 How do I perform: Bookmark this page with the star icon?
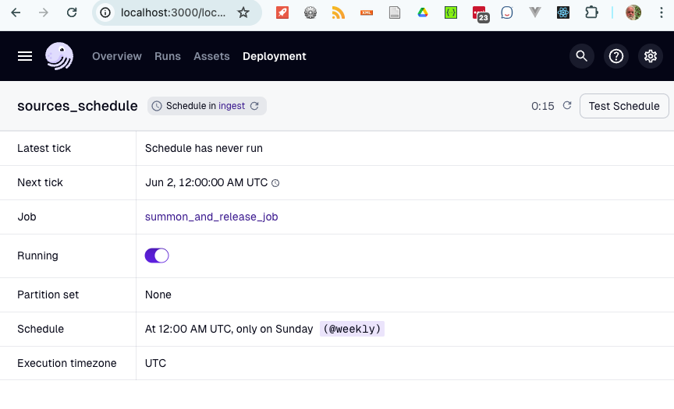point(243,12)
